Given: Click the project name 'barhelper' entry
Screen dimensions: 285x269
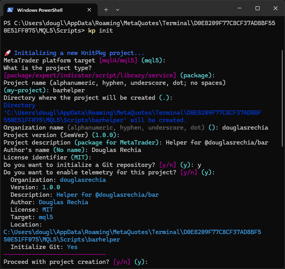Looking at the screenshot, I should (68, 90).
